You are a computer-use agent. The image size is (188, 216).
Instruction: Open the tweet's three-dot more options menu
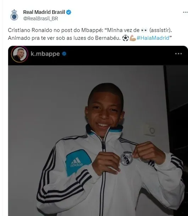186,12
